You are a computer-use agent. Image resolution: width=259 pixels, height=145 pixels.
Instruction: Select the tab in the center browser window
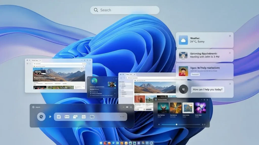click(x=129, y=75)
